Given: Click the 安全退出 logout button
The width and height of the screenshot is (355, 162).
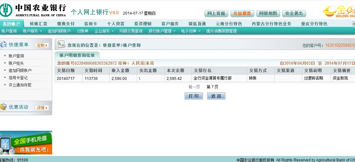Looking at the screenshot, I should pos(294,14).
